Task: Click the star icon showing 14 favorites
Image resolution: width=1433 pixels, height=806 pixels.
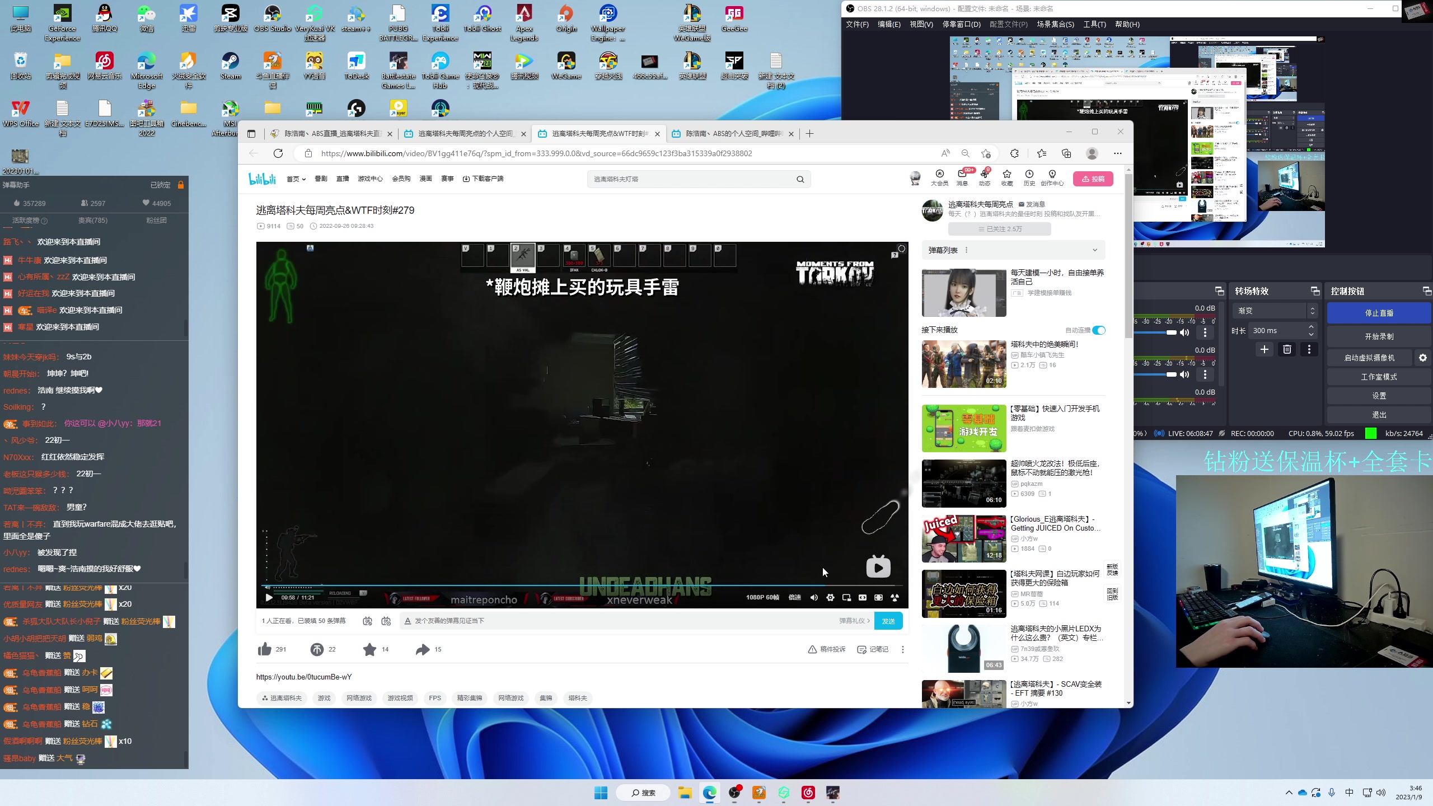Action: pos(369,649)
